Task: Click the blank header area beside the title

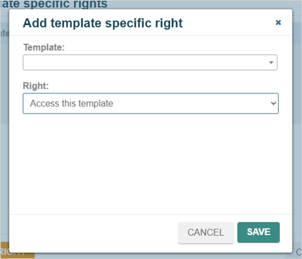Action: click(x=228, y=23)
